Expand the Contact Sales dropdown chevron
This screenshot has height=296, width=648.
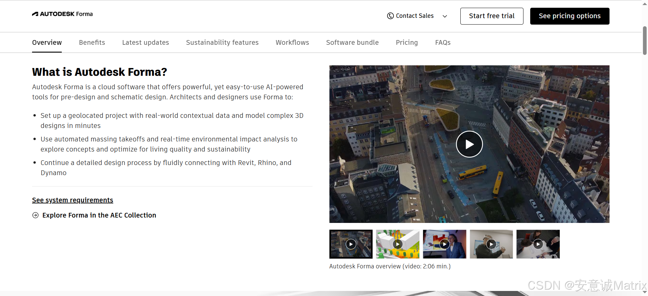[445, 16]
